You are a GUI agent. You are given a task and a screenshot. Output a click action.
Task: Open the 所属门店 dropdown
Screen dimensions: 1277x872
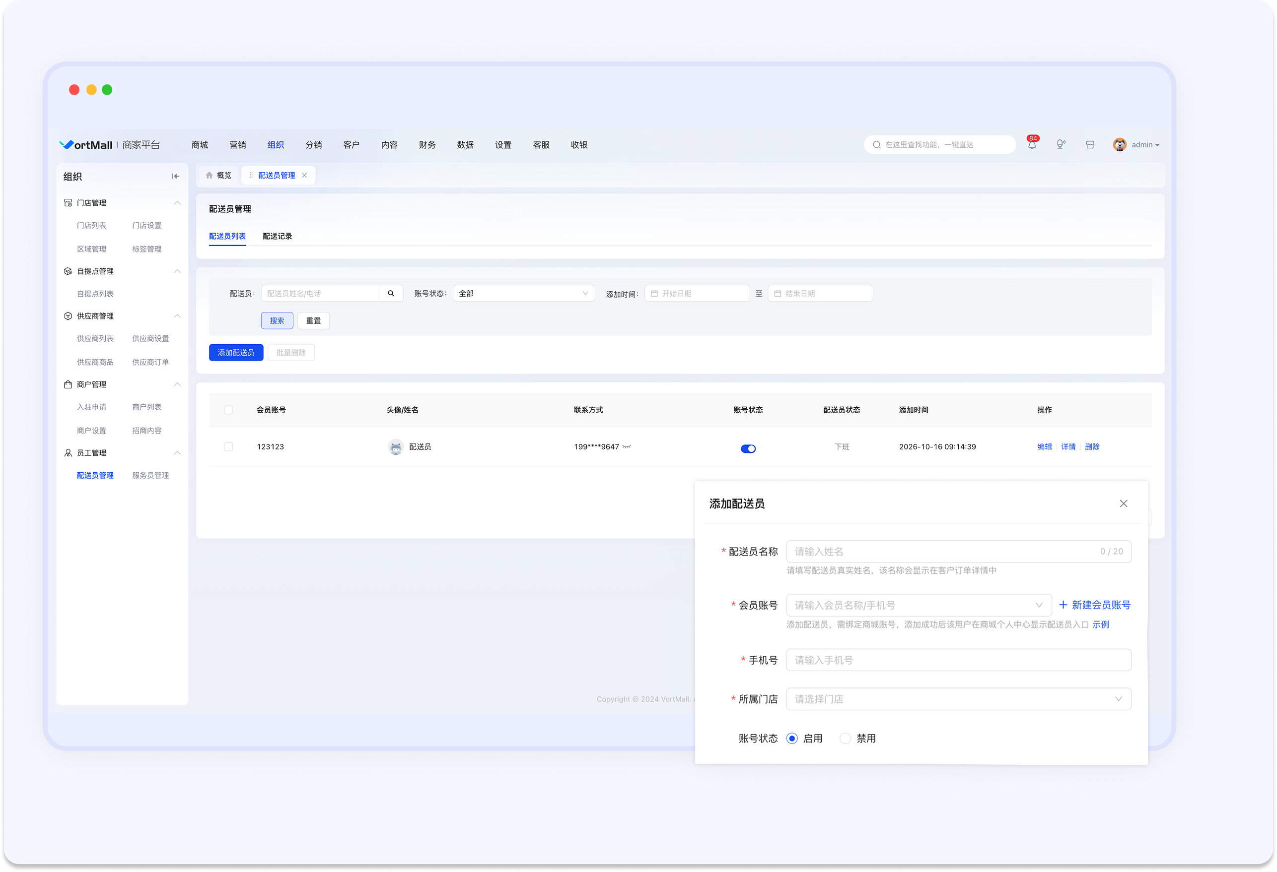point(958,699)
